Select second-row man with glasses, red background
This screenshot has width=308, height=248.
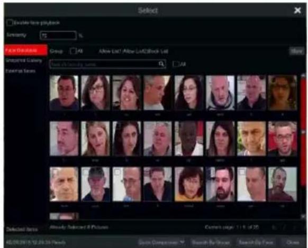283,138
